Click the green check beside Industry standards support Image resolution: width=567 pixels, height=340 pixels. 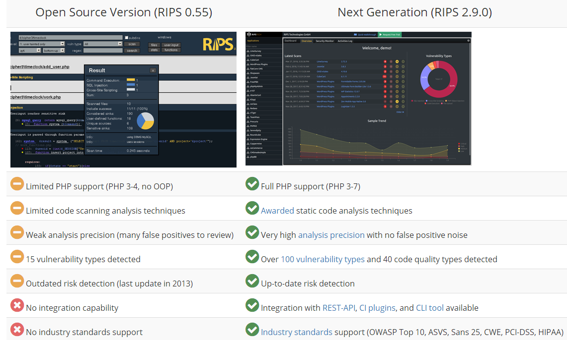[252, 329]
